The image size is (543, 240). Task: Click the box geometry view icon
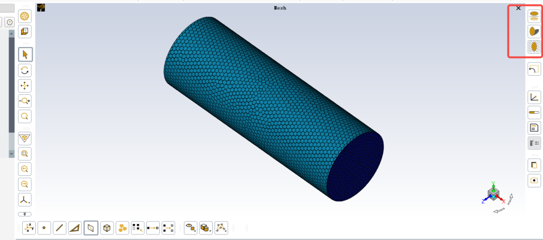(25, 32)
